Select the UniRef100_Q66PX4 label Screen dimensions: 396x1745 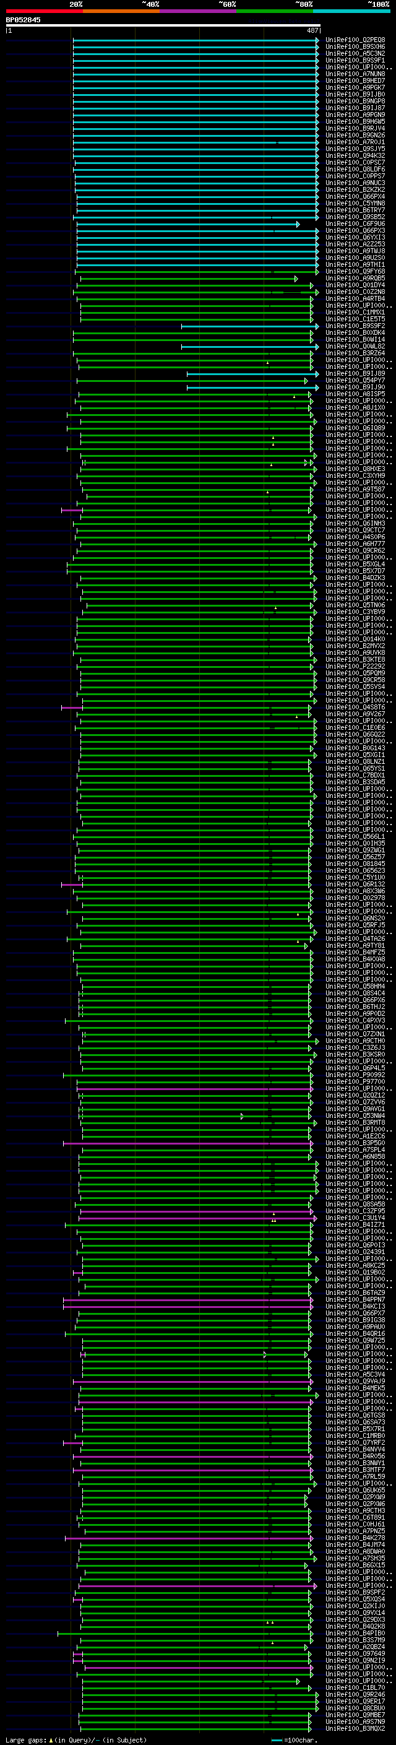(x=355, y=196)
